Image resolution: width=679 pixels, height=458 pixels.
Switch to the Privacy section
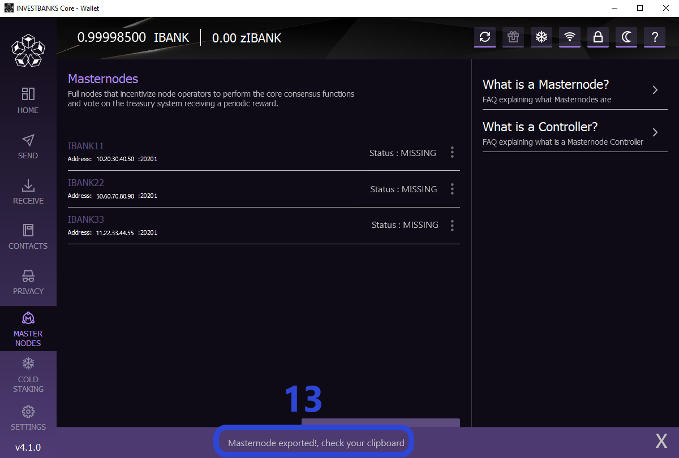click(28, 282)
